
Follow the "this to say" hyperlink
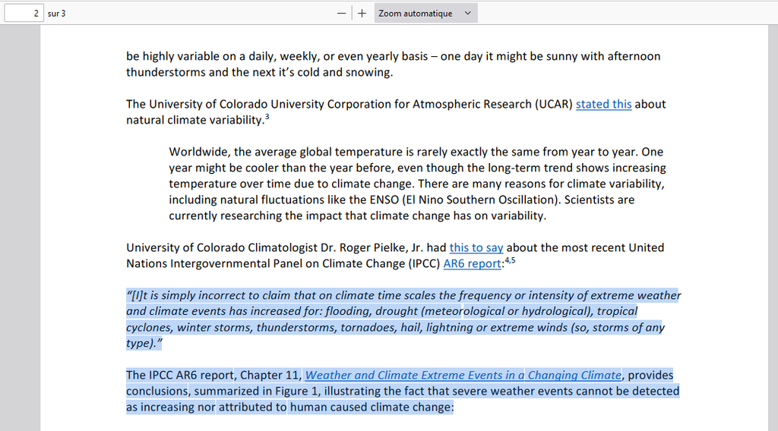[476, 247]
